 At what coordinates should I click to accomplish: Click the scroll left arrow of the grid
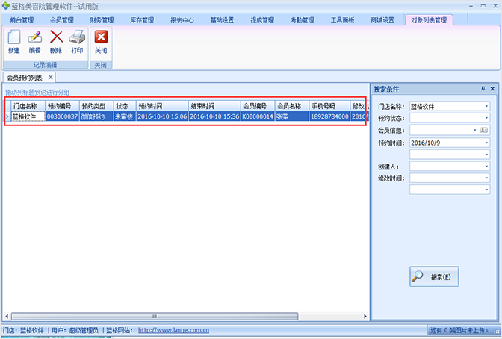point(7,317)
